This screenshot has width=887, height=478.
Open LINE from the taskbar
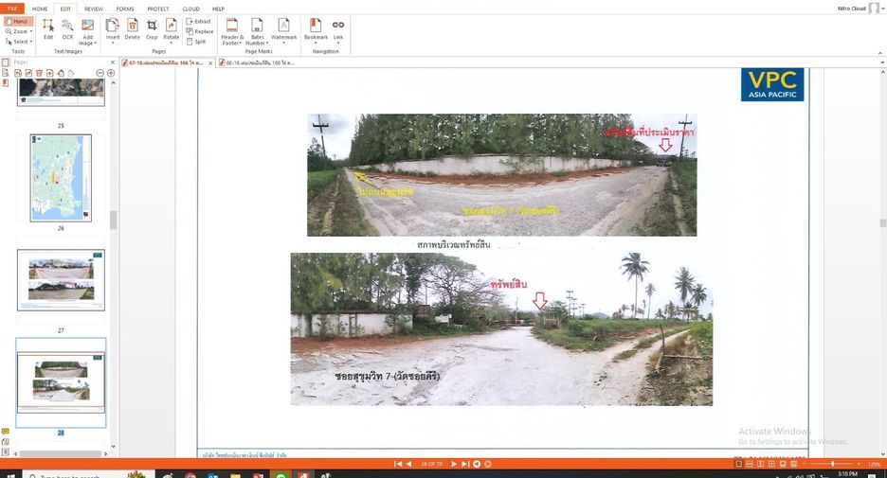(x=281, y=475)
